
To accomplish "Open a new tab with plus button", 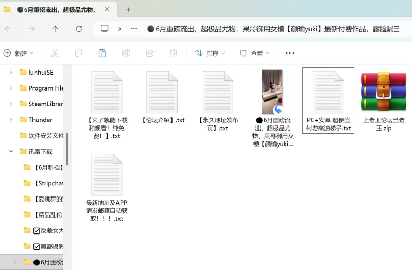I will coord(128,9).
